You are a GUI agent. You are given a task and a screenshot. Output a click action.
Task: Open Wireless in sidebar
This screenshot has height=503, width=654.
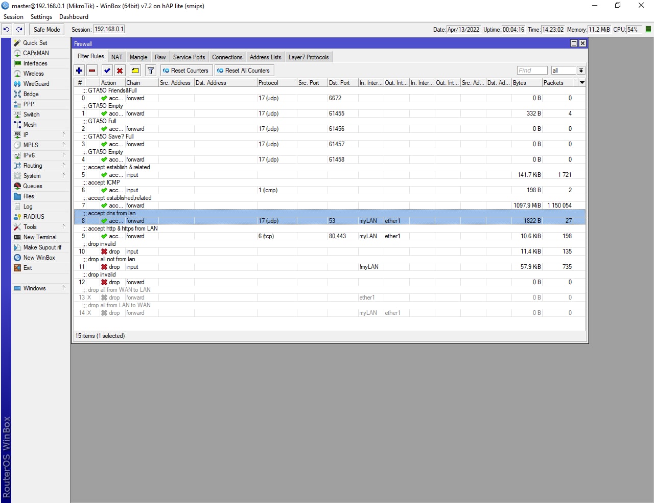(41, 74)
